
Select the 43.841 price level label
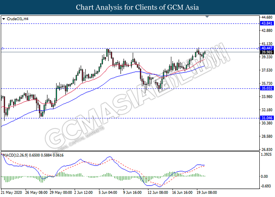267,23
